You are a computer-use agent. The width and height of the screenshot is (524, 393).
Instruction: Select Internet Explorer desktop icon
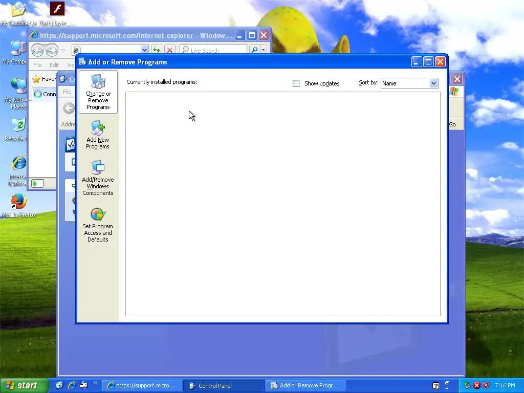click(x=18, y=170)
